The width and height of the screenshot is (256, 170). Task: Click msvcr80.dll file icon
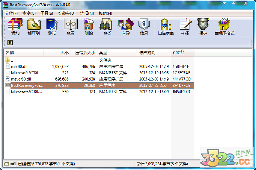click(x=8, y=79)
